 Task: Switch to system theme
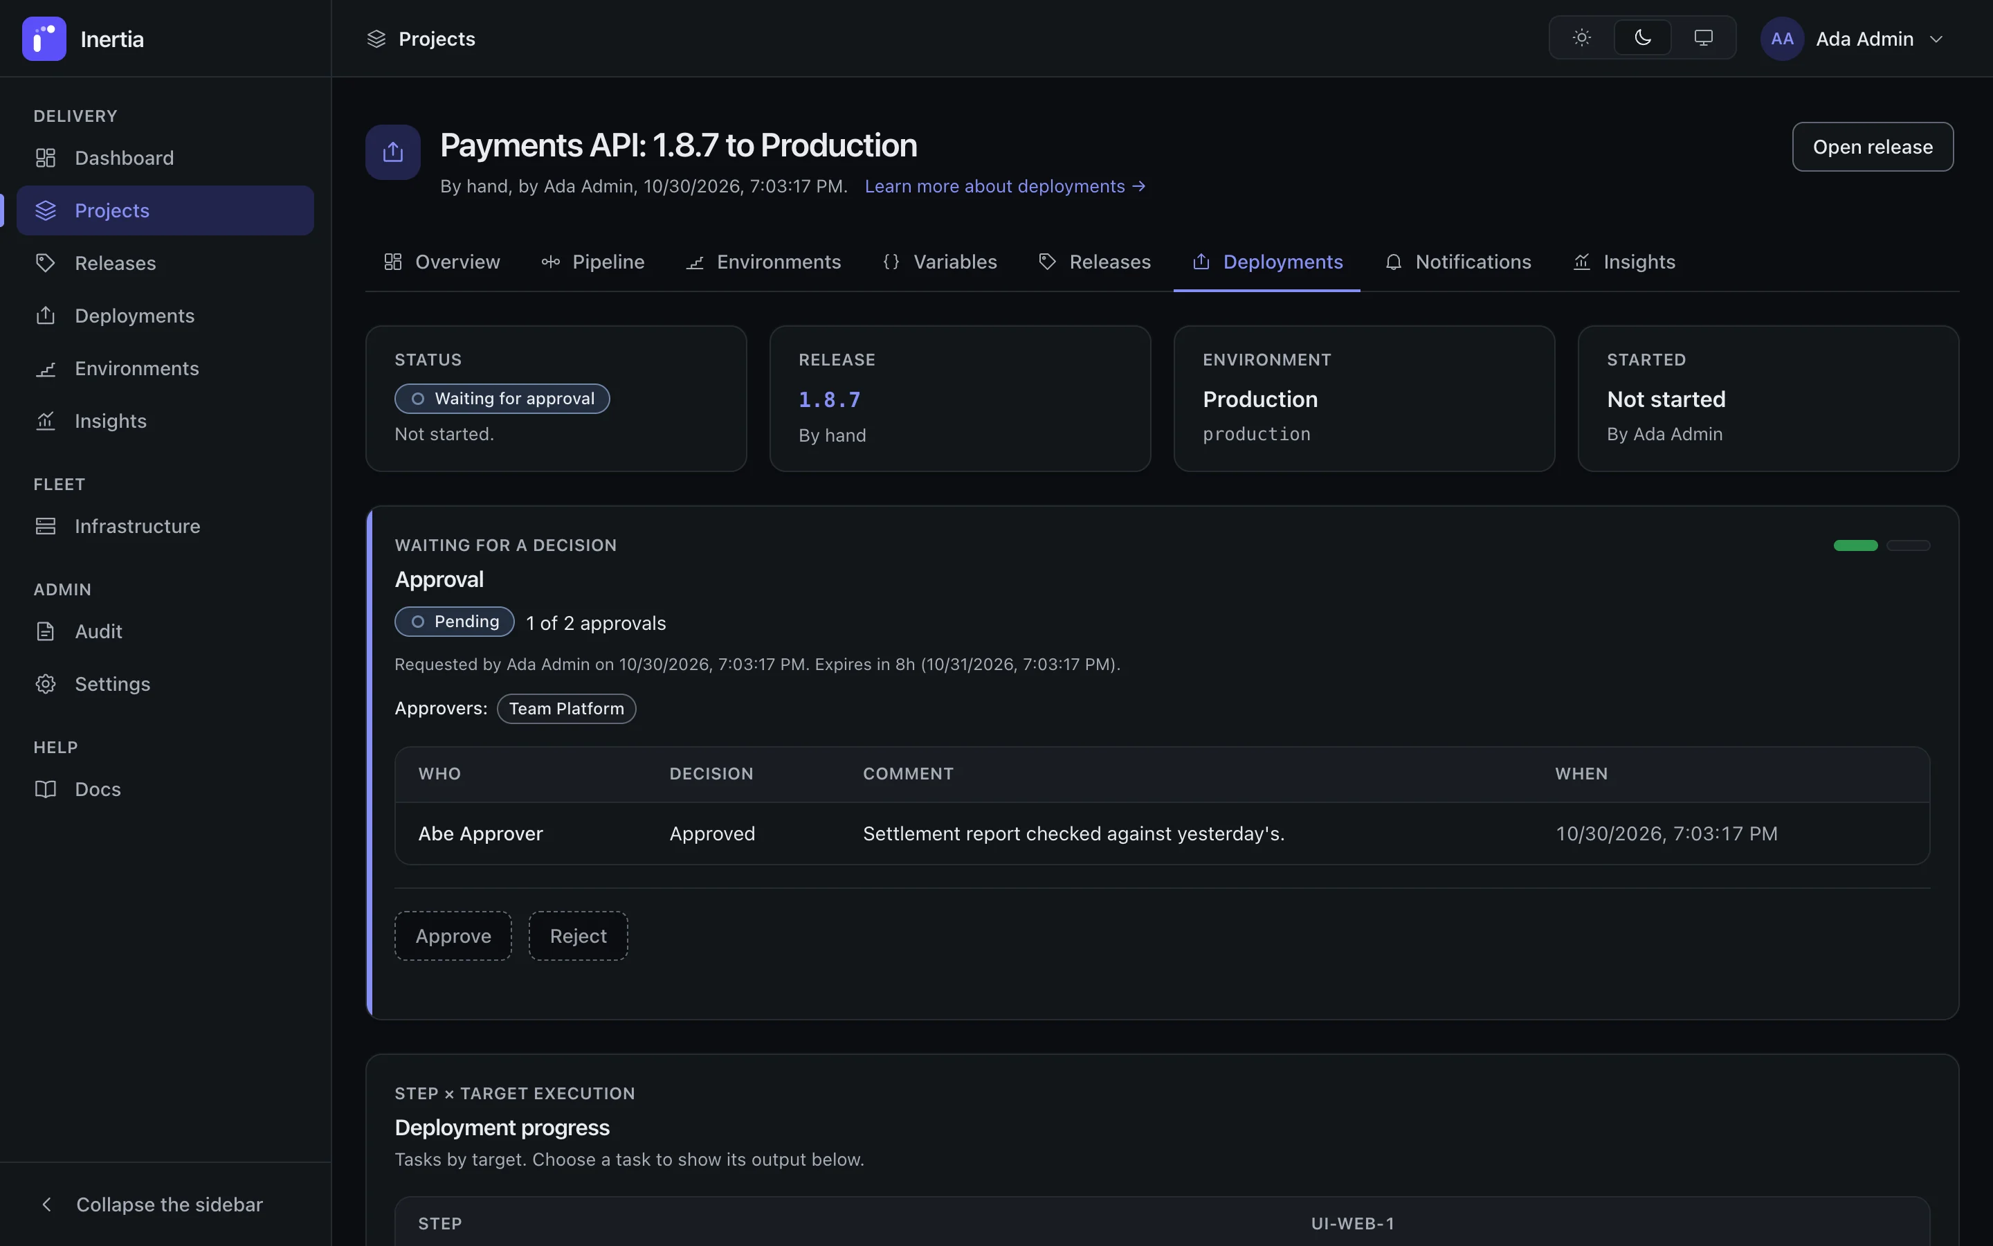1703,38
